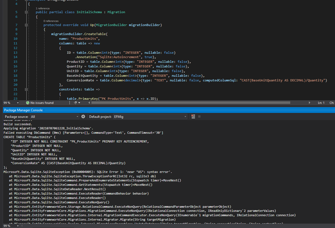Collapse the InitialSchema class region
335x228 pixels.
click(26, 12)
